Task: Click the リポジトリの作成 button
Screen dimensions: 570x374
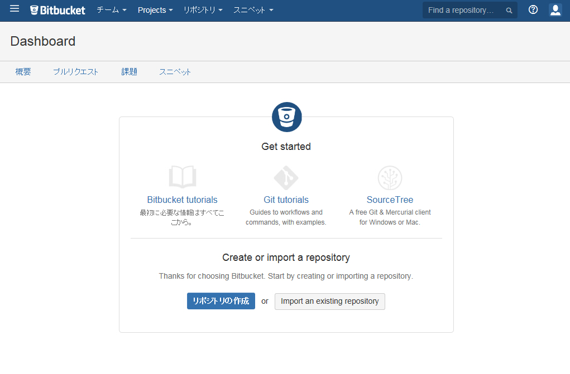Action: coord(221,301)
